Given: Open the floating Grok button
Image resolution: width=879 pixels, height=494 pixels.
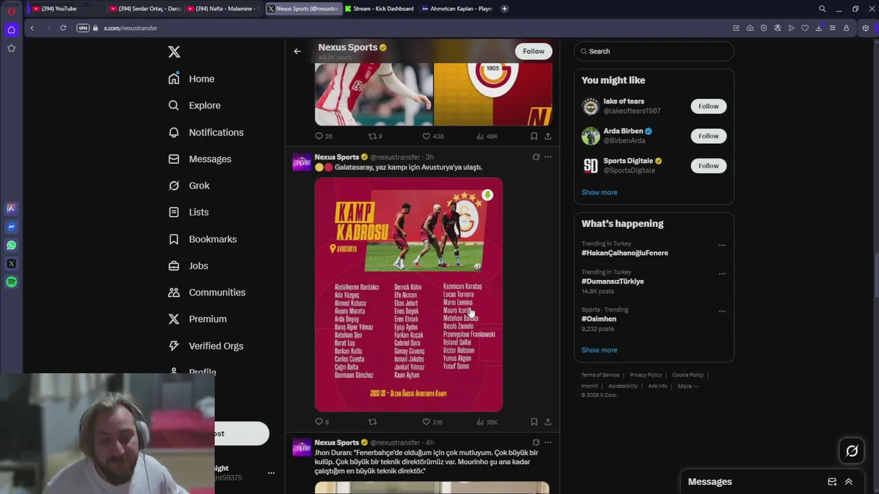Looking at the screenshot, I should [852, 451].
